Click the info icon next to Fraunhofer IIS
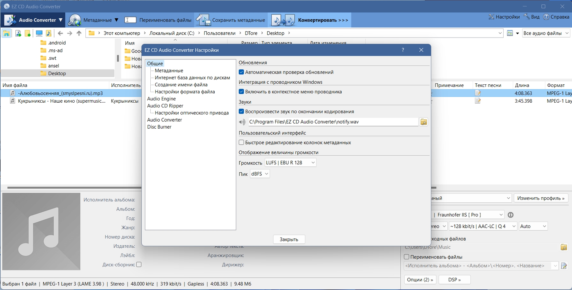 tap(511, 215)
